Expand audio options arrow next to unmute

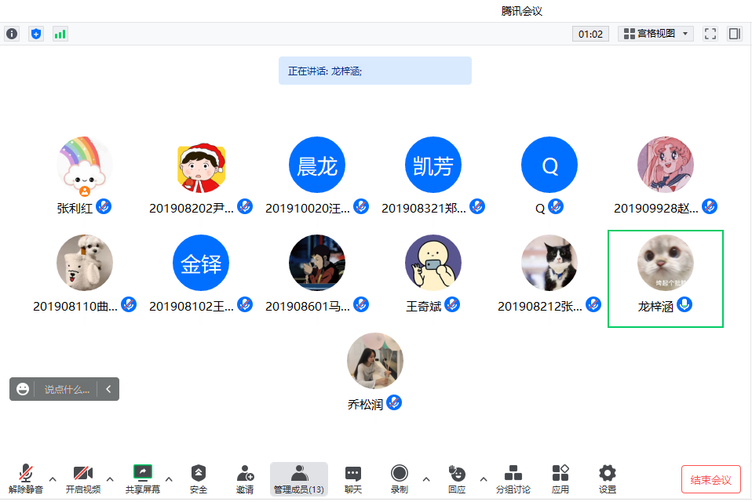[x=53, y=478]
